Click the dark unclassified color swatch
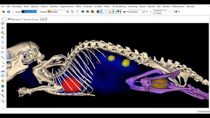This screenshot has width=210, height=118. [x=23, y=12]
